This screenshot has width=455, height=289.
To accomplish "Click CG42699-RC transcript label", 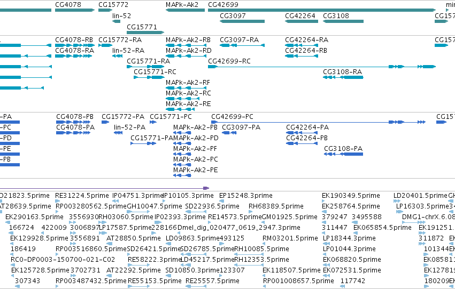I will (x=229, y=61).
